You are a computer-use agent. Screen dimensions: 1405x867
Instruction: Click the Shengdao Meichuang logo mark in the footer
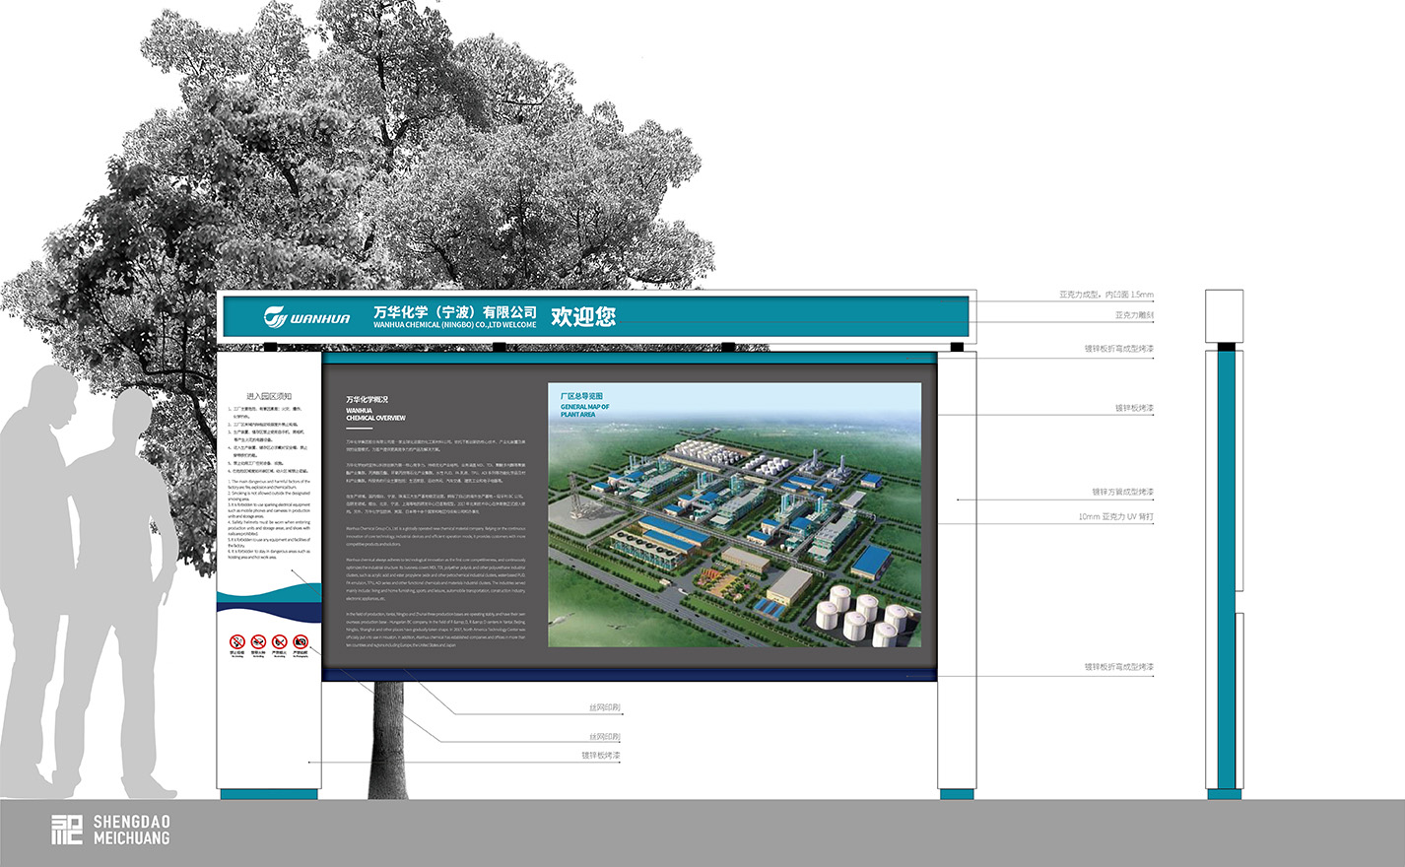(67, 830)
